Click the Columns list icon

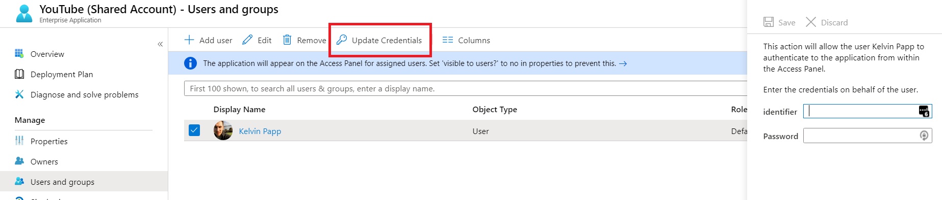[447, 40]
